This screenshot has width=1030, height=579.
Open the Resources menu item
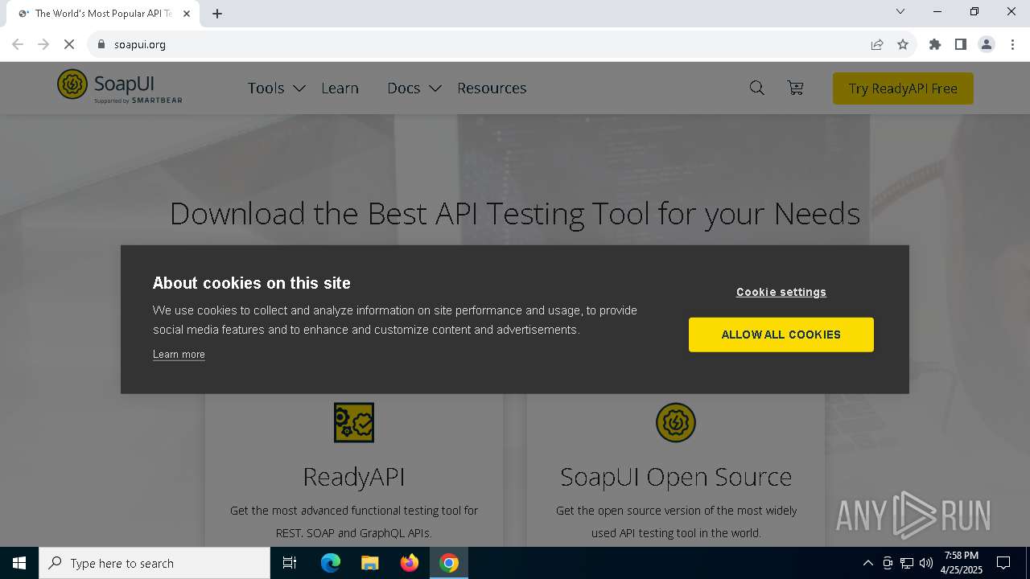click(x=492, y=88)
